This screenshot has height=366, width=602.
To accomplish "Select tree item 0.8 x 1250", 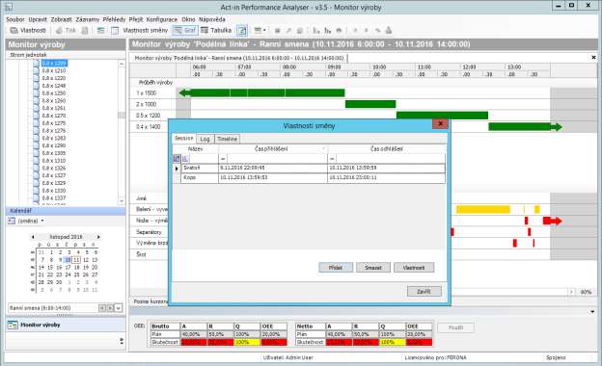I will click(54, 93).
